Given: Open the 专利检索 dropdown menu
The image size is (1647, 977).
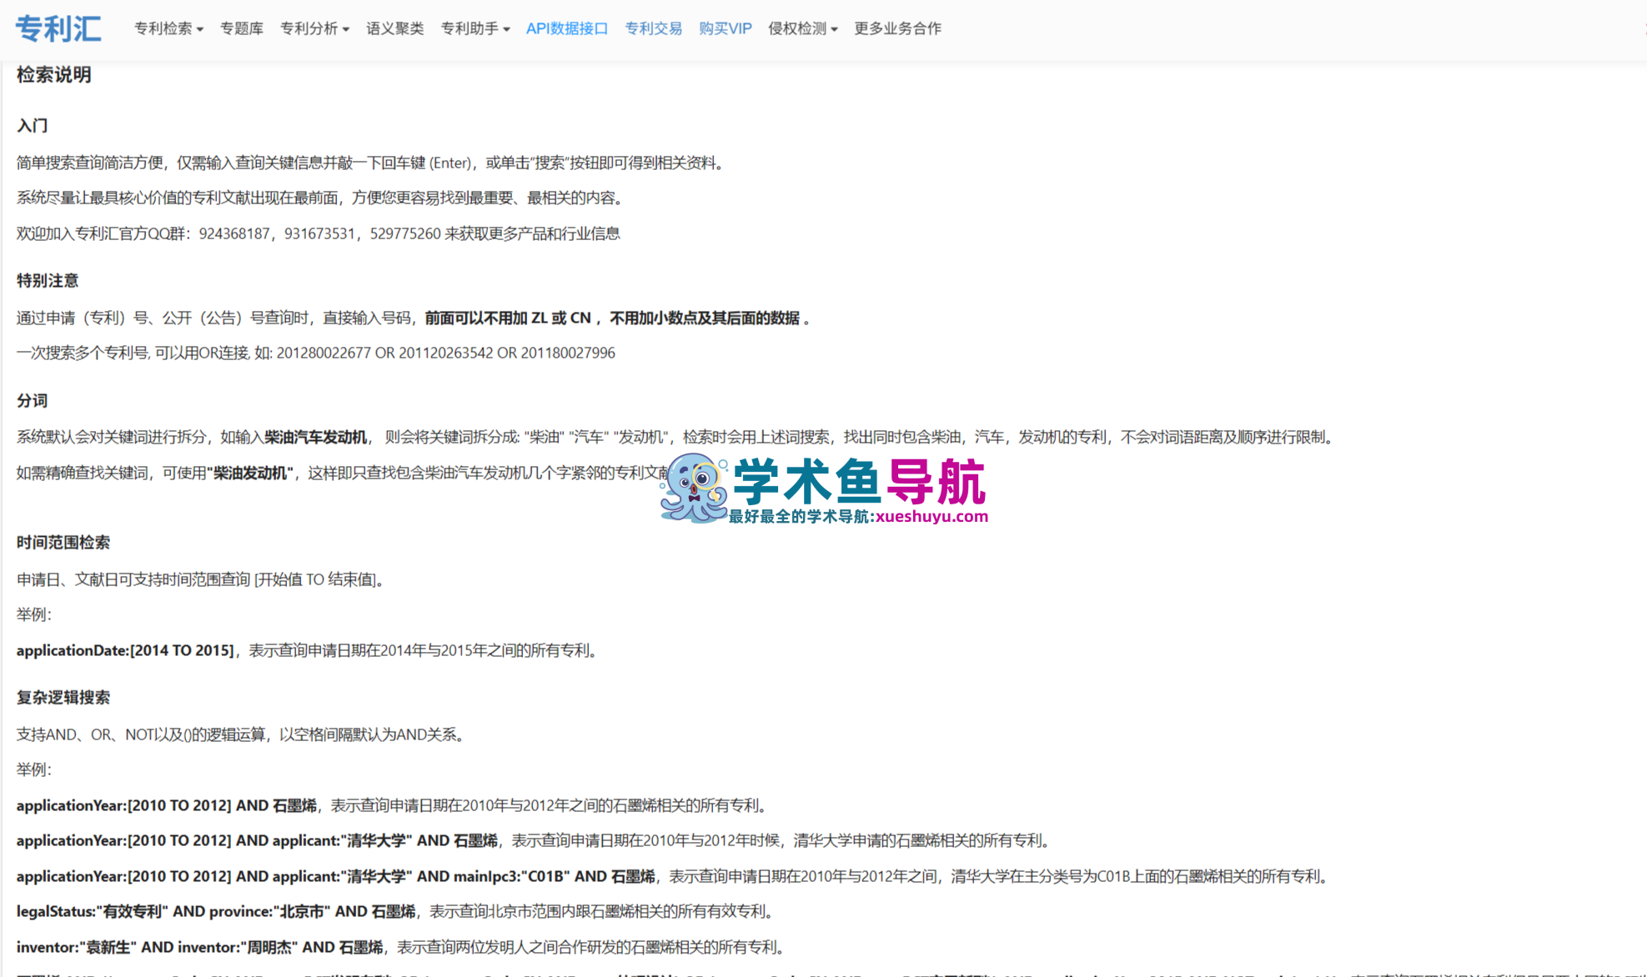Looking at the screenshot, I should (x=168, y=29).
